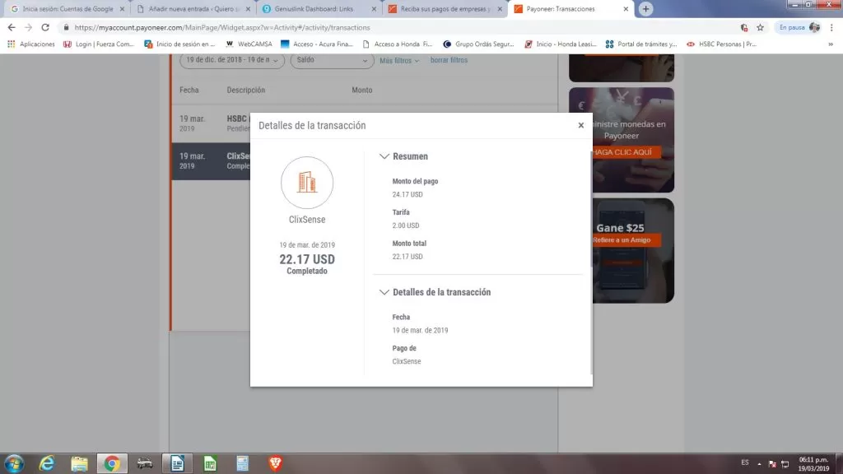
Task: Open the green spreadsheet taskbar icon
Action: click(x=210, y=463)
